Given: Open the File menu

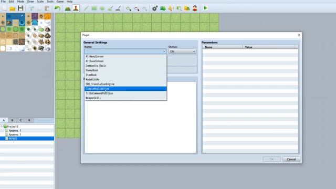Looking at the screenshot, I should coord(4,2).
